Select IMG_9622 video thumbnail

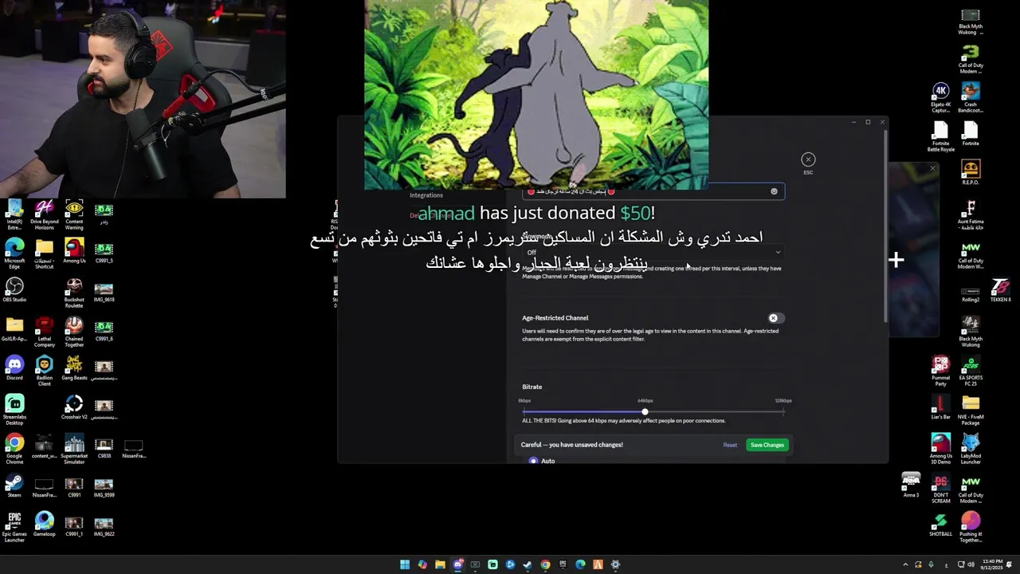pos(104,527)
